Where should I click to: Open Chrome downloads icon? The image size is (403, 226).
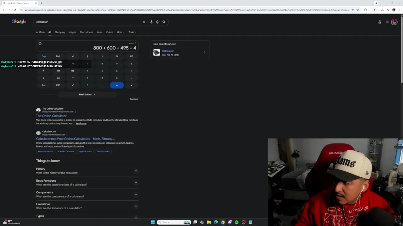tap(382, 10)
